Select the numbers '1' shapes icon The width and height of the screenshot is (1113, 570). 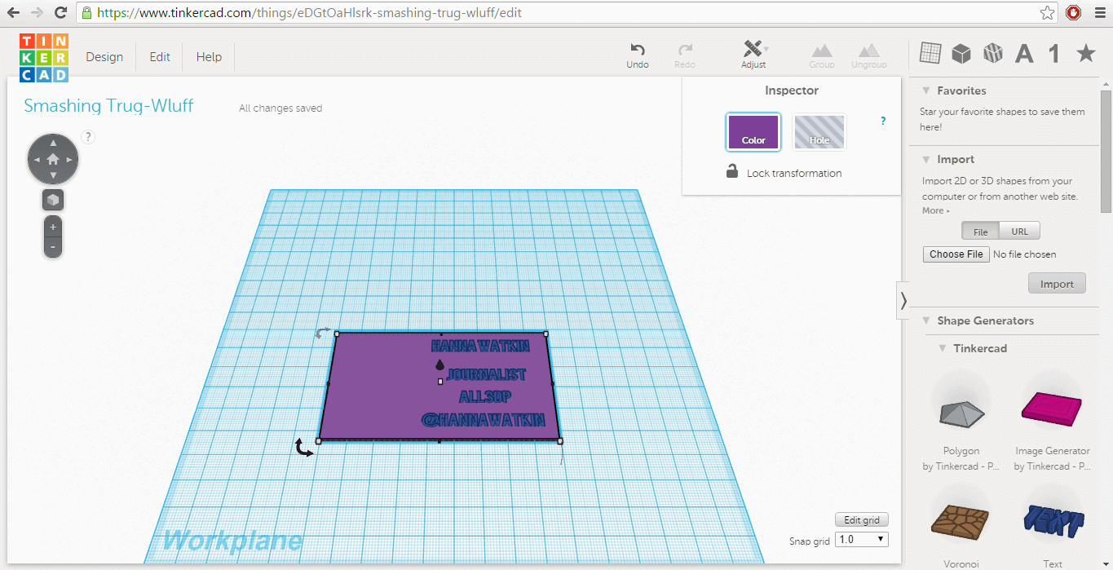(x=1054, y=54)
